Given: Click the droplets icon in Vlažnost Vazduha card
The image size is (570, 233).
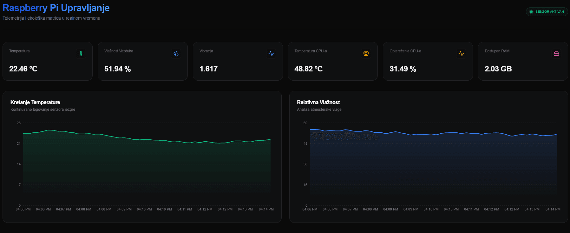Looking at the screenshot, I should click(x=176, y=54).
